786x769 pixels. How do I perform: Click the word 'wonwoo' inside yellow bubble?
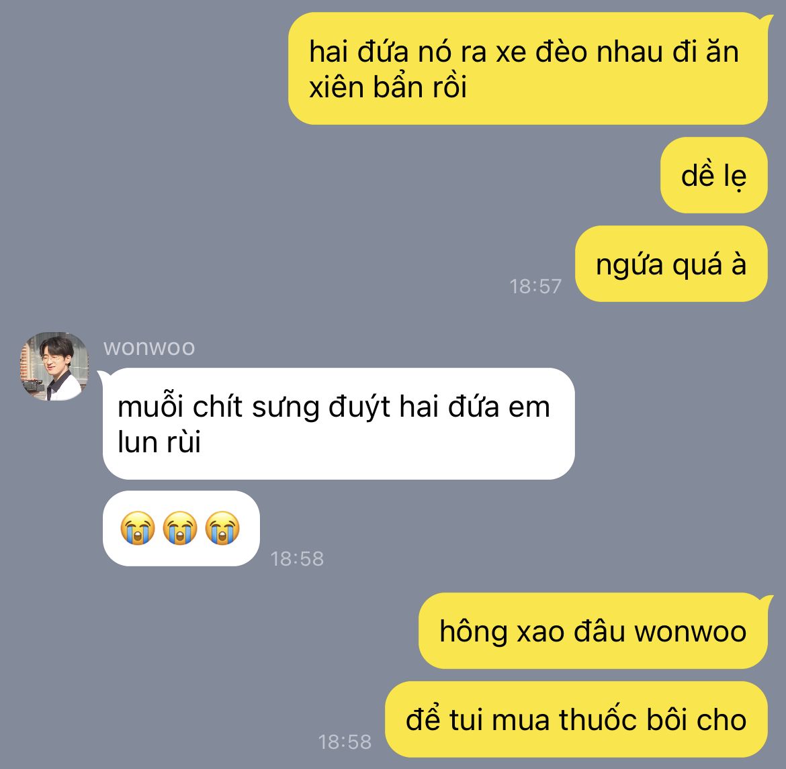pyautogui.click(x=690, y=631)
